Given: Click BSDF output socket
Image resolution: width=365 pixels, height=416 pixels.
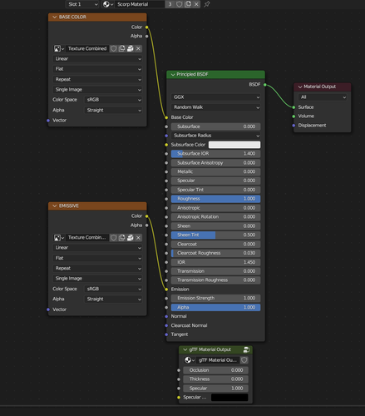Looking at the screenshot, I should (265, 85).
